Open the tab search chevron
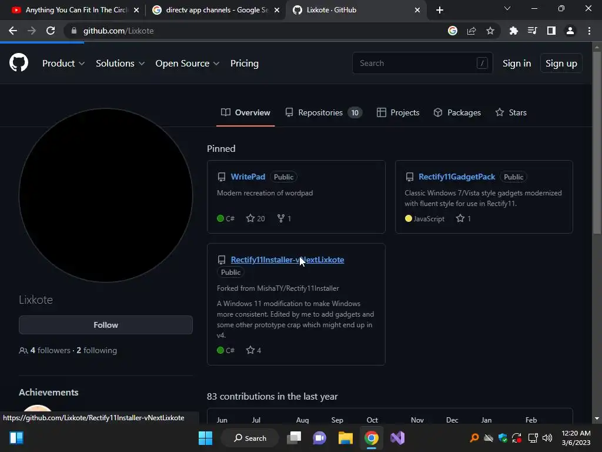 pyautogui.click(x=507, y=8)
